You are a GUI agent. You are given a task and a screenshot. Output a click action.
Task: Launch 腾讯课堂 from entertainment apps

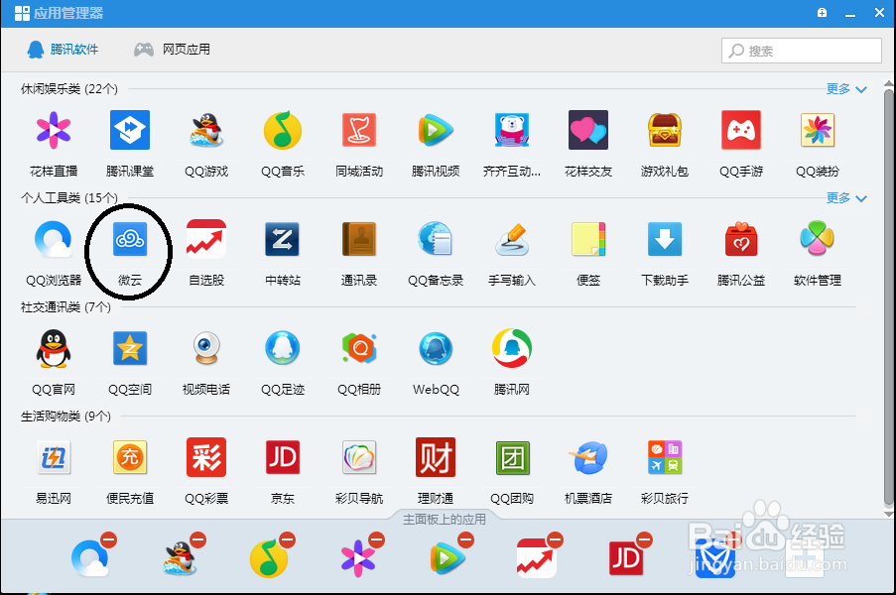click(130, 130)
